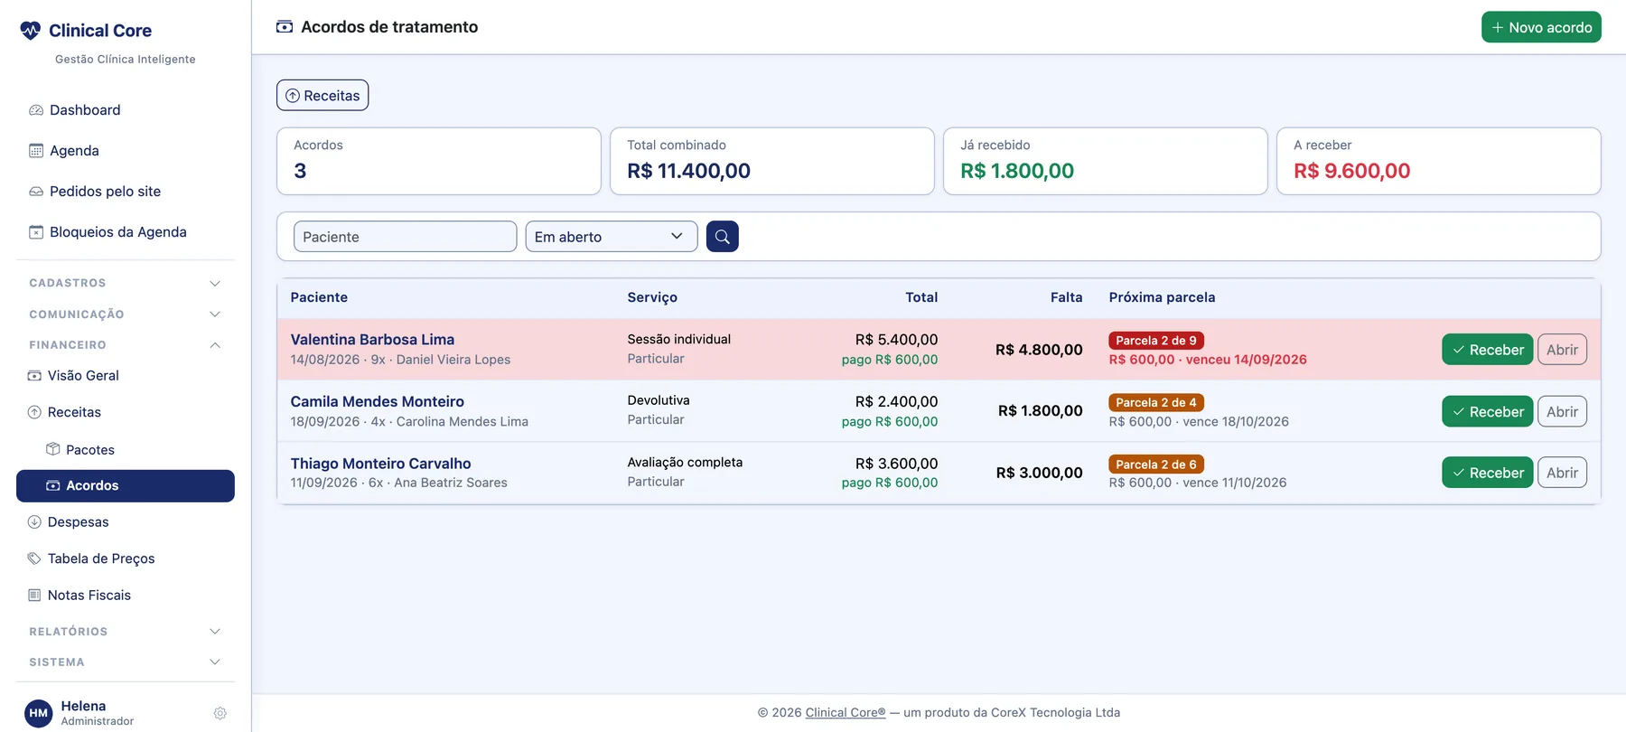1626x732 pixels.
Task: Open Visão Geral under Financeiro
Action: 126,376
